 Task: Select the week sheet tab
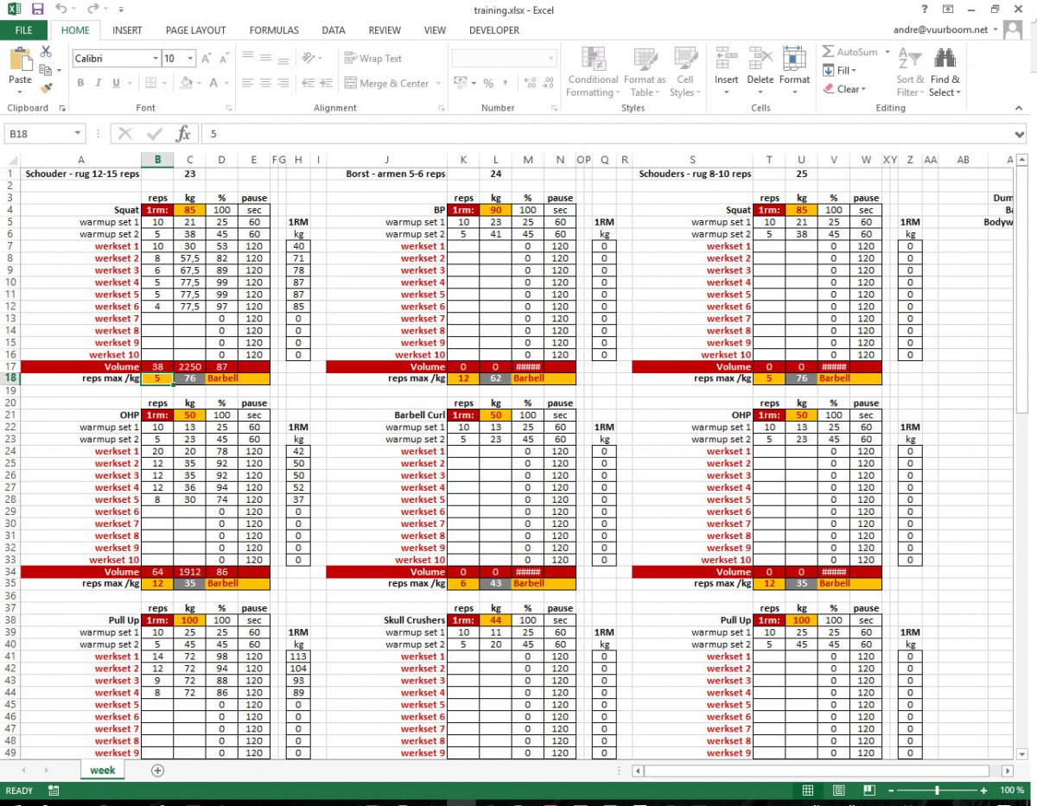pos(102,770)
